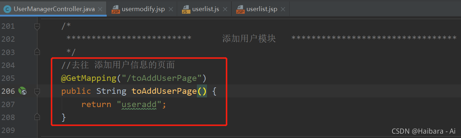Click line number 204
This screenshot has height=138, width=461.
pos(8,65)
